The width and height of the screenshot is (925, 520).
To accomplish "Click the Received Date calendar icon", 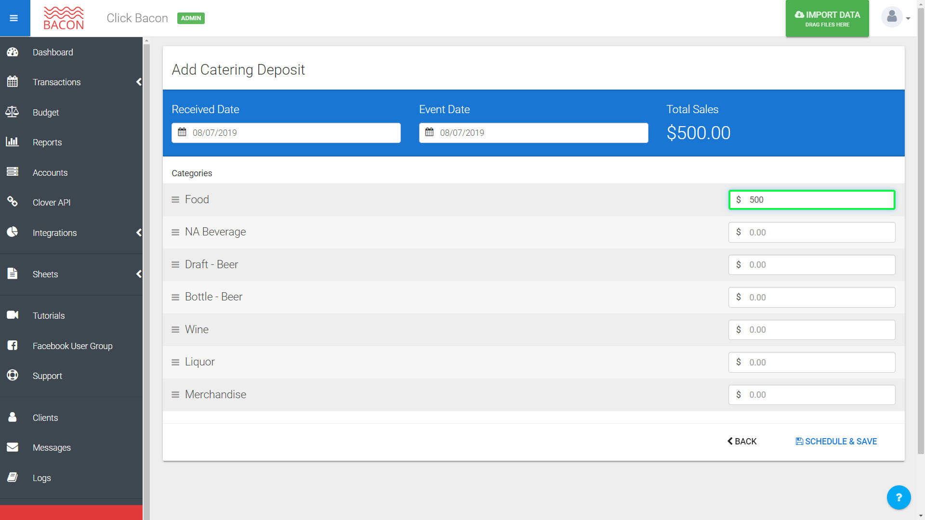I will pyautogui.click(x=182, y=132).
